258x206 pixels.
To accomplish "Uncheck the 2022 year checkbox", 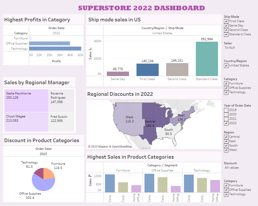I will coord(226,123).
